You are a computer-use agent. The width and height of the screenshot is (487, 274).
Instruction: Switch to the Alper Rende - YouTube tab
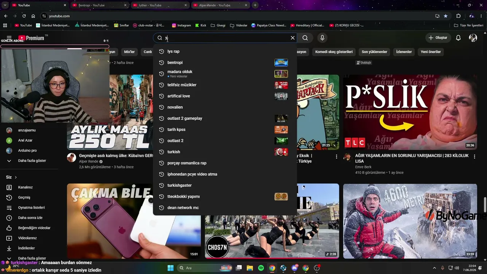tap(220, 5)
